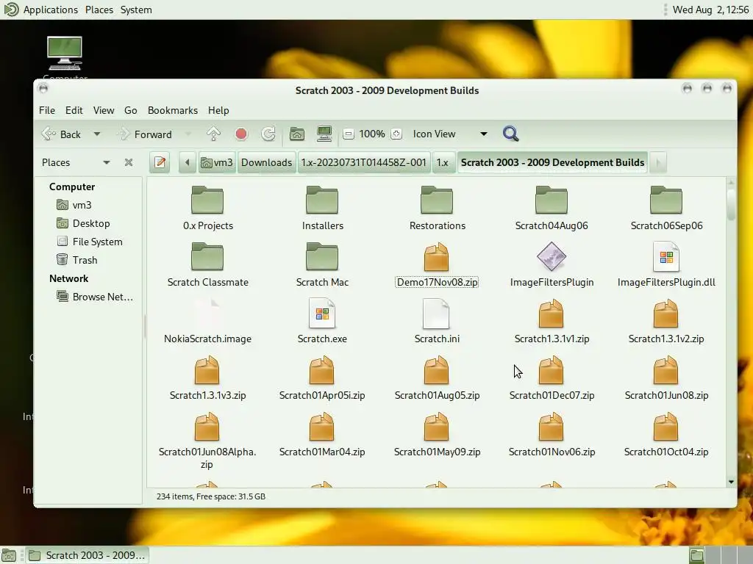753x564 pixels.
Task: Open the 0.x Projects folder icon
Action: 207,200
